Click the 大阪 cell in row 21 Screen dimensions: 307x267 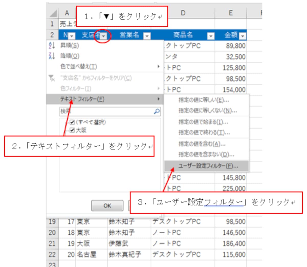point(92,243)
